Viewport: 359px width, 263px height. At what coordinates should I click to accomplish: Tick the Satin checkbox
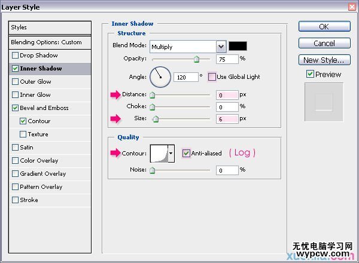(15, 147)
